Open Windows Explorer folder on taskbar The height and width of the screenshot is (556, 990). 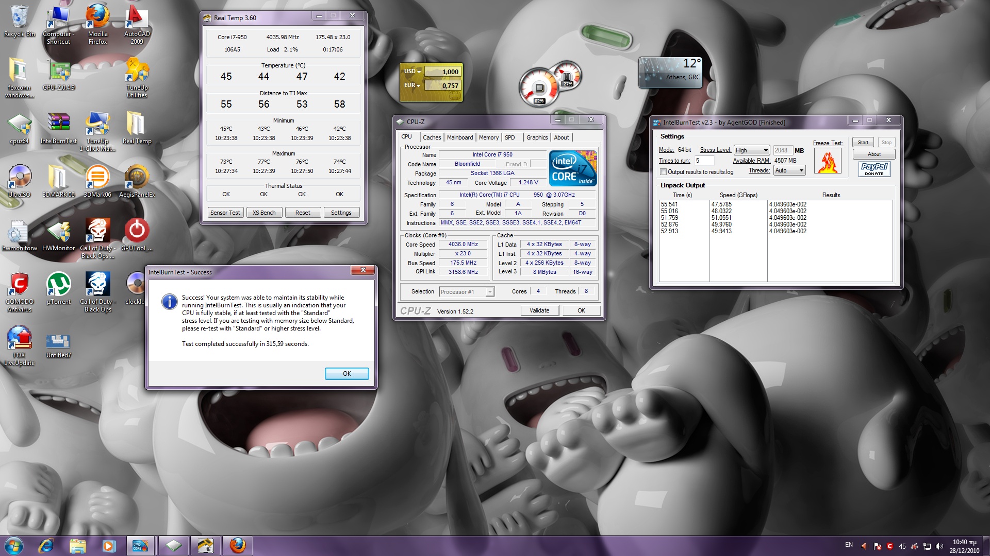(x=77, y=545)
